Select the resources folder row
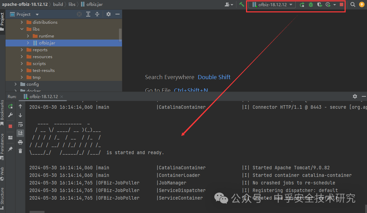Screen dimensions: 367x213 (64, 56)
